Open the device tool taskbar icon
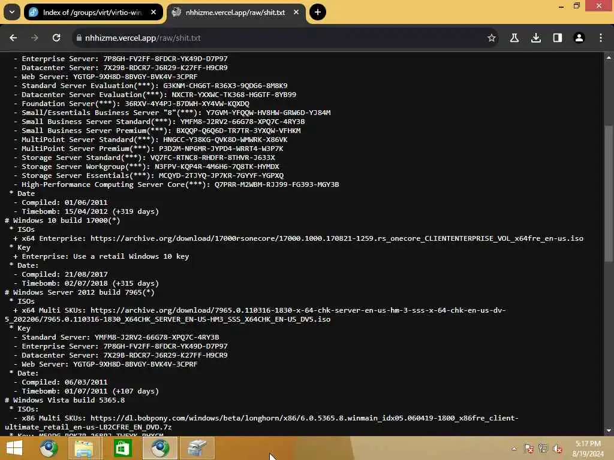The image size is (614, 460). coord(197,448)
